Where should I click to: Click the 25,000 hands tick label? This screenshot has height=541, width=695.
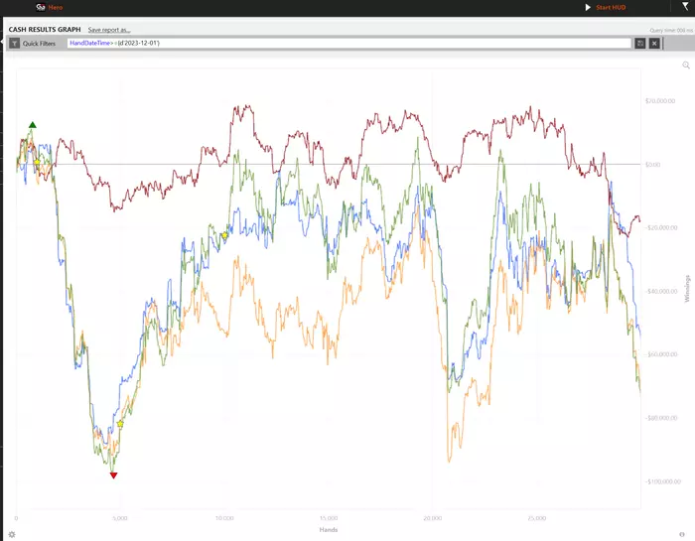(537, 518)
